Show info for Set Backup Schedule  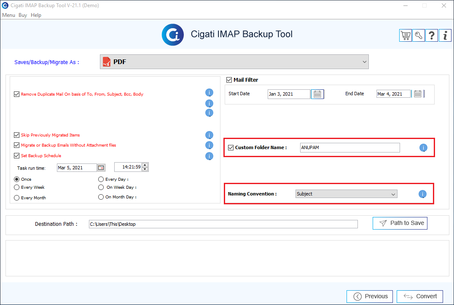click(209, 156)
